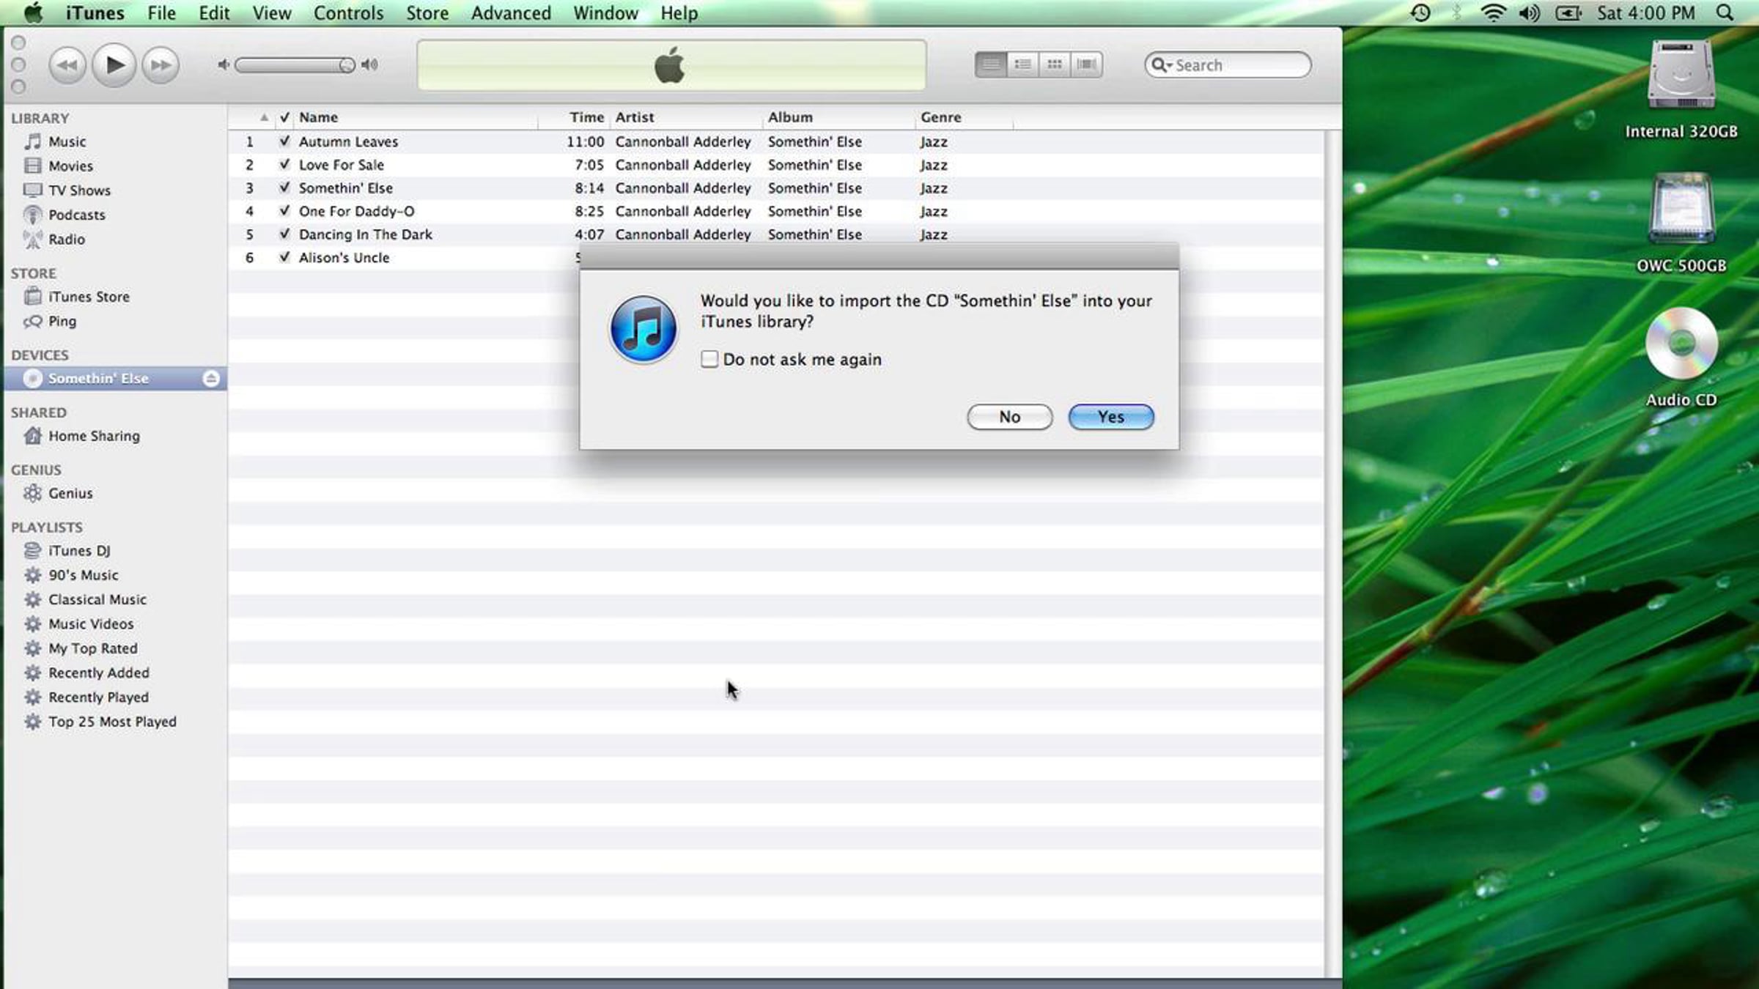Viewport: 1759px width, 989px height.
Task: Adjust the volume slider knob
Action: tap(347, 65)
